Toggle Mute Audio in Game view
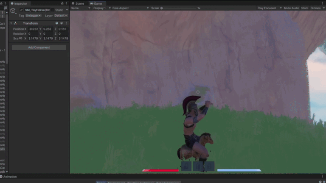The width and height of the screenshot is (326, 183). [291, 8]
